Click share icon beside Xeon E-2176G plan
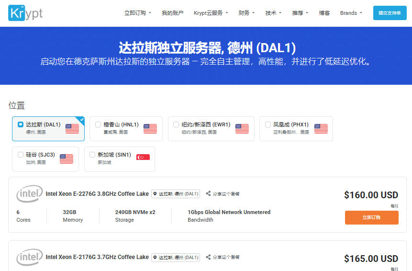Viewport: 412px width, 271px height. pyautogui.click(x=208, y=257)
